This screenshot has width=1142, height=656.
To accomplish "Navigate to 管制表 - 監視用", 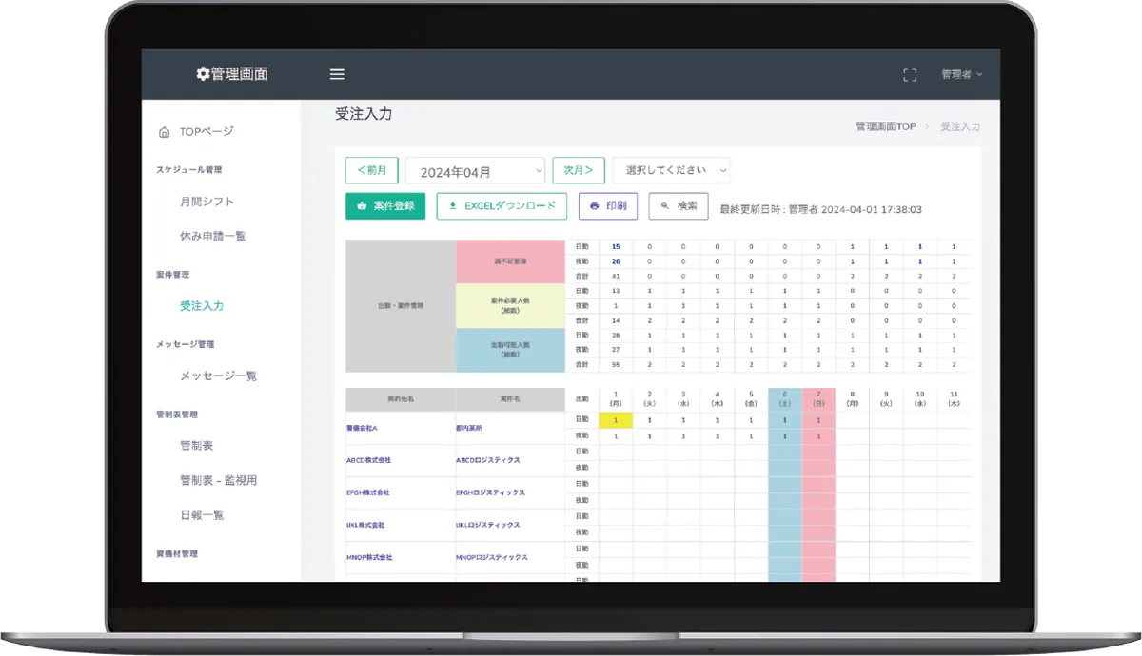I will (218, 480).
